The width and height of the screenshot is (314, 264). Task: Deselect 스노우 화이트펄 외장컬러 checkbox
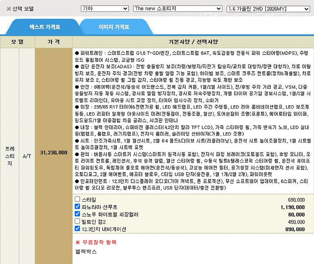click(77, 214)
